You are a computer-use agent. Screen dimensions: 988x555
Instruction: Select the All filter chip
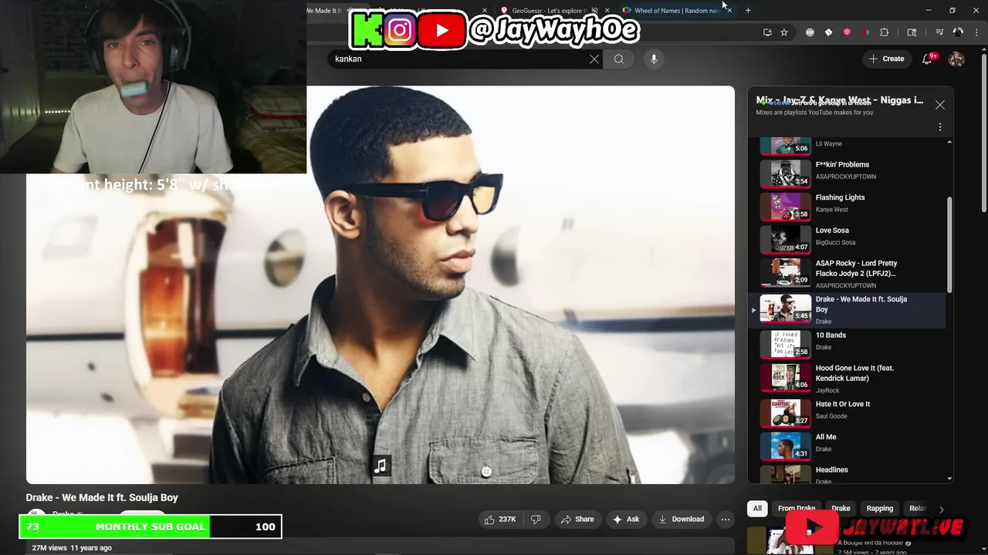pyautogui.click(x=757, y=509)
